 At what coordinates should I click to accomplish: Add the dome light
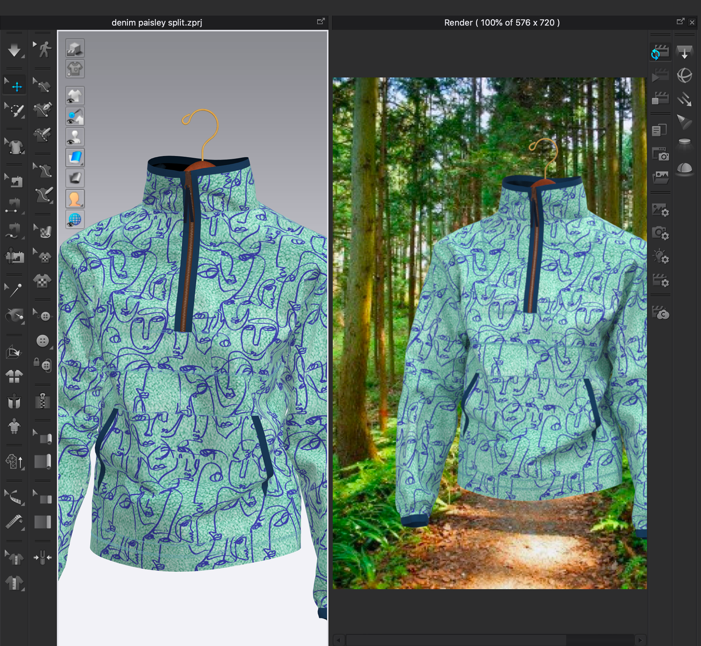point(684,169)
